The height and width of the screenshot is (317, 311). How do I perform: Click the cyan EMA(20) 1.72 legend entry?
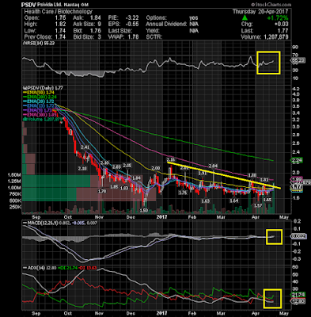pyautogui.click(x=39, y=101)
